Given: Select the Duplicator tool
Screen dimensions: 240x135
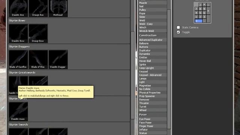Looking at the screenshot, I should point(153,50).
